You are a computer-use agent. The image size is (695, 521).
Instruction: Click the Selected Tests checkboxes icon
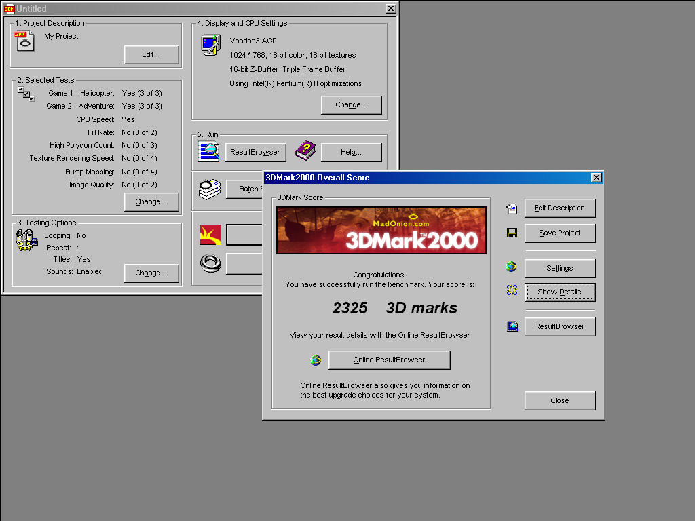[26, 94]
